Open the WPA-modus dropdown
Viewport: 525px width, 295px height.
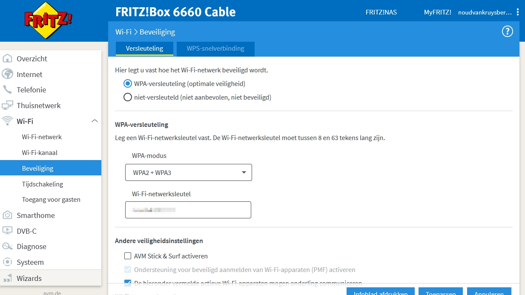click(x=188, y=172)
